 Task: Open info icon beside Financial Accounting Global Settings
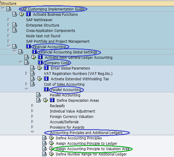(x=34, y=52)
